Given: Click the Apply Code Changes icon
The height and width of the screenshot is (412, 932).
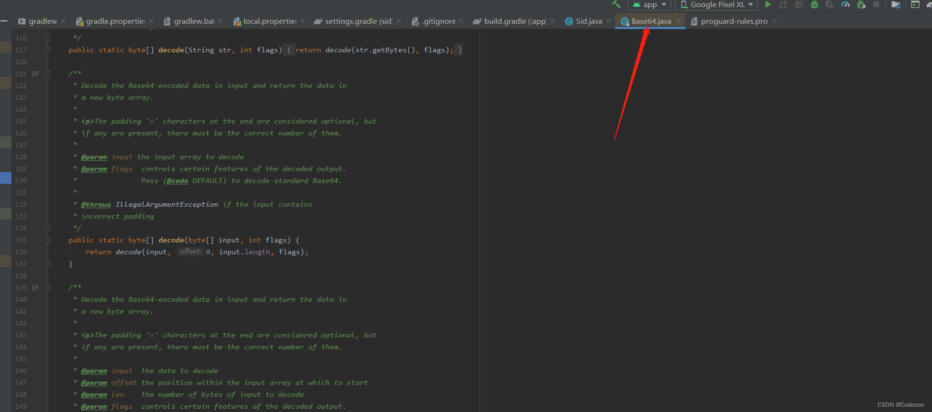Looking at the screenshot, I should pyautogui.click(x=799, y=5).
